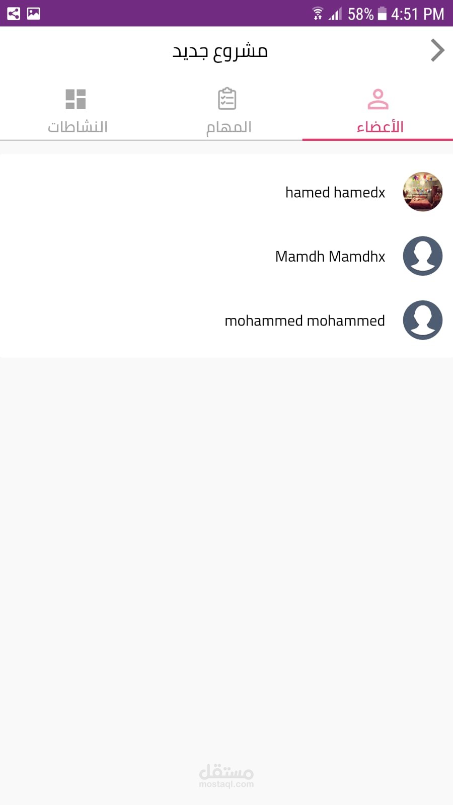This screenshot has height=805, width=453.
Task: Tap the Wi-Fi status icon
Action: [317, 14]
